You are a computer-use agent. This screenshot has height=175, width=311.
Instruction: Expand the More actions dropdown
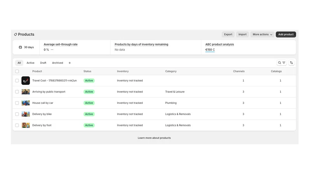coord(262,34)
